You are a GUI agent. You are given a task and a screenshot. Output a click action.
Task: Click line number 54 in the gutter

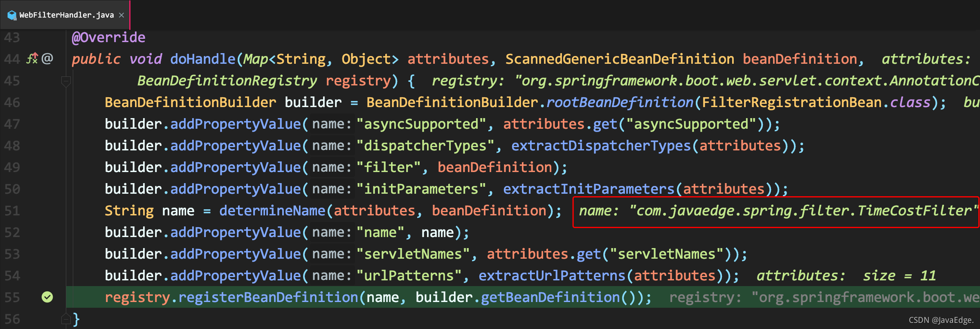pyautogui.click(x=12, y=275)
